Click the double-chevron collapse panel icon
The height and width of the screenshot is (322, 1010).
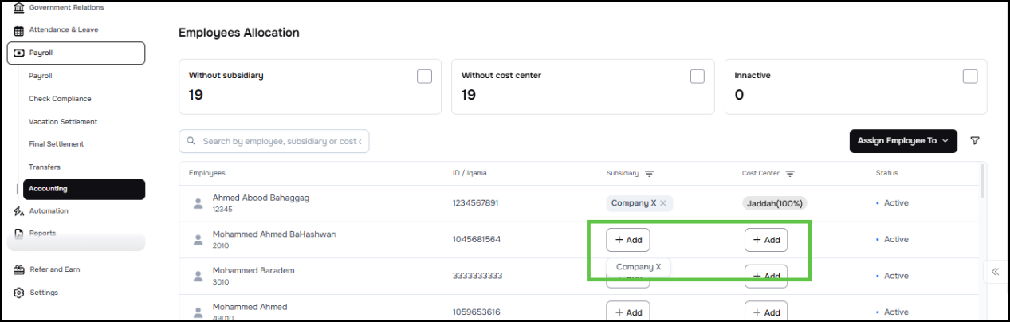pos(995,271)
